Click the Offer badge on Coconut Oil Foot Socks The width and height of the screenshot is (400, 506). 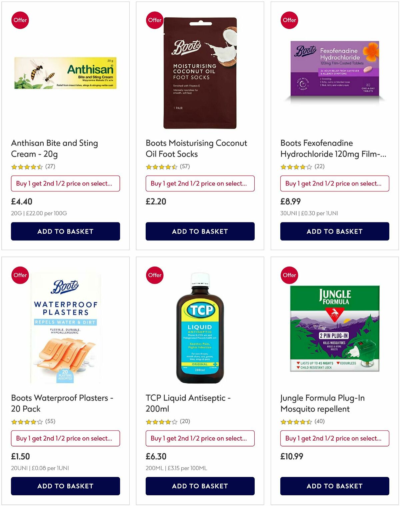155,20
